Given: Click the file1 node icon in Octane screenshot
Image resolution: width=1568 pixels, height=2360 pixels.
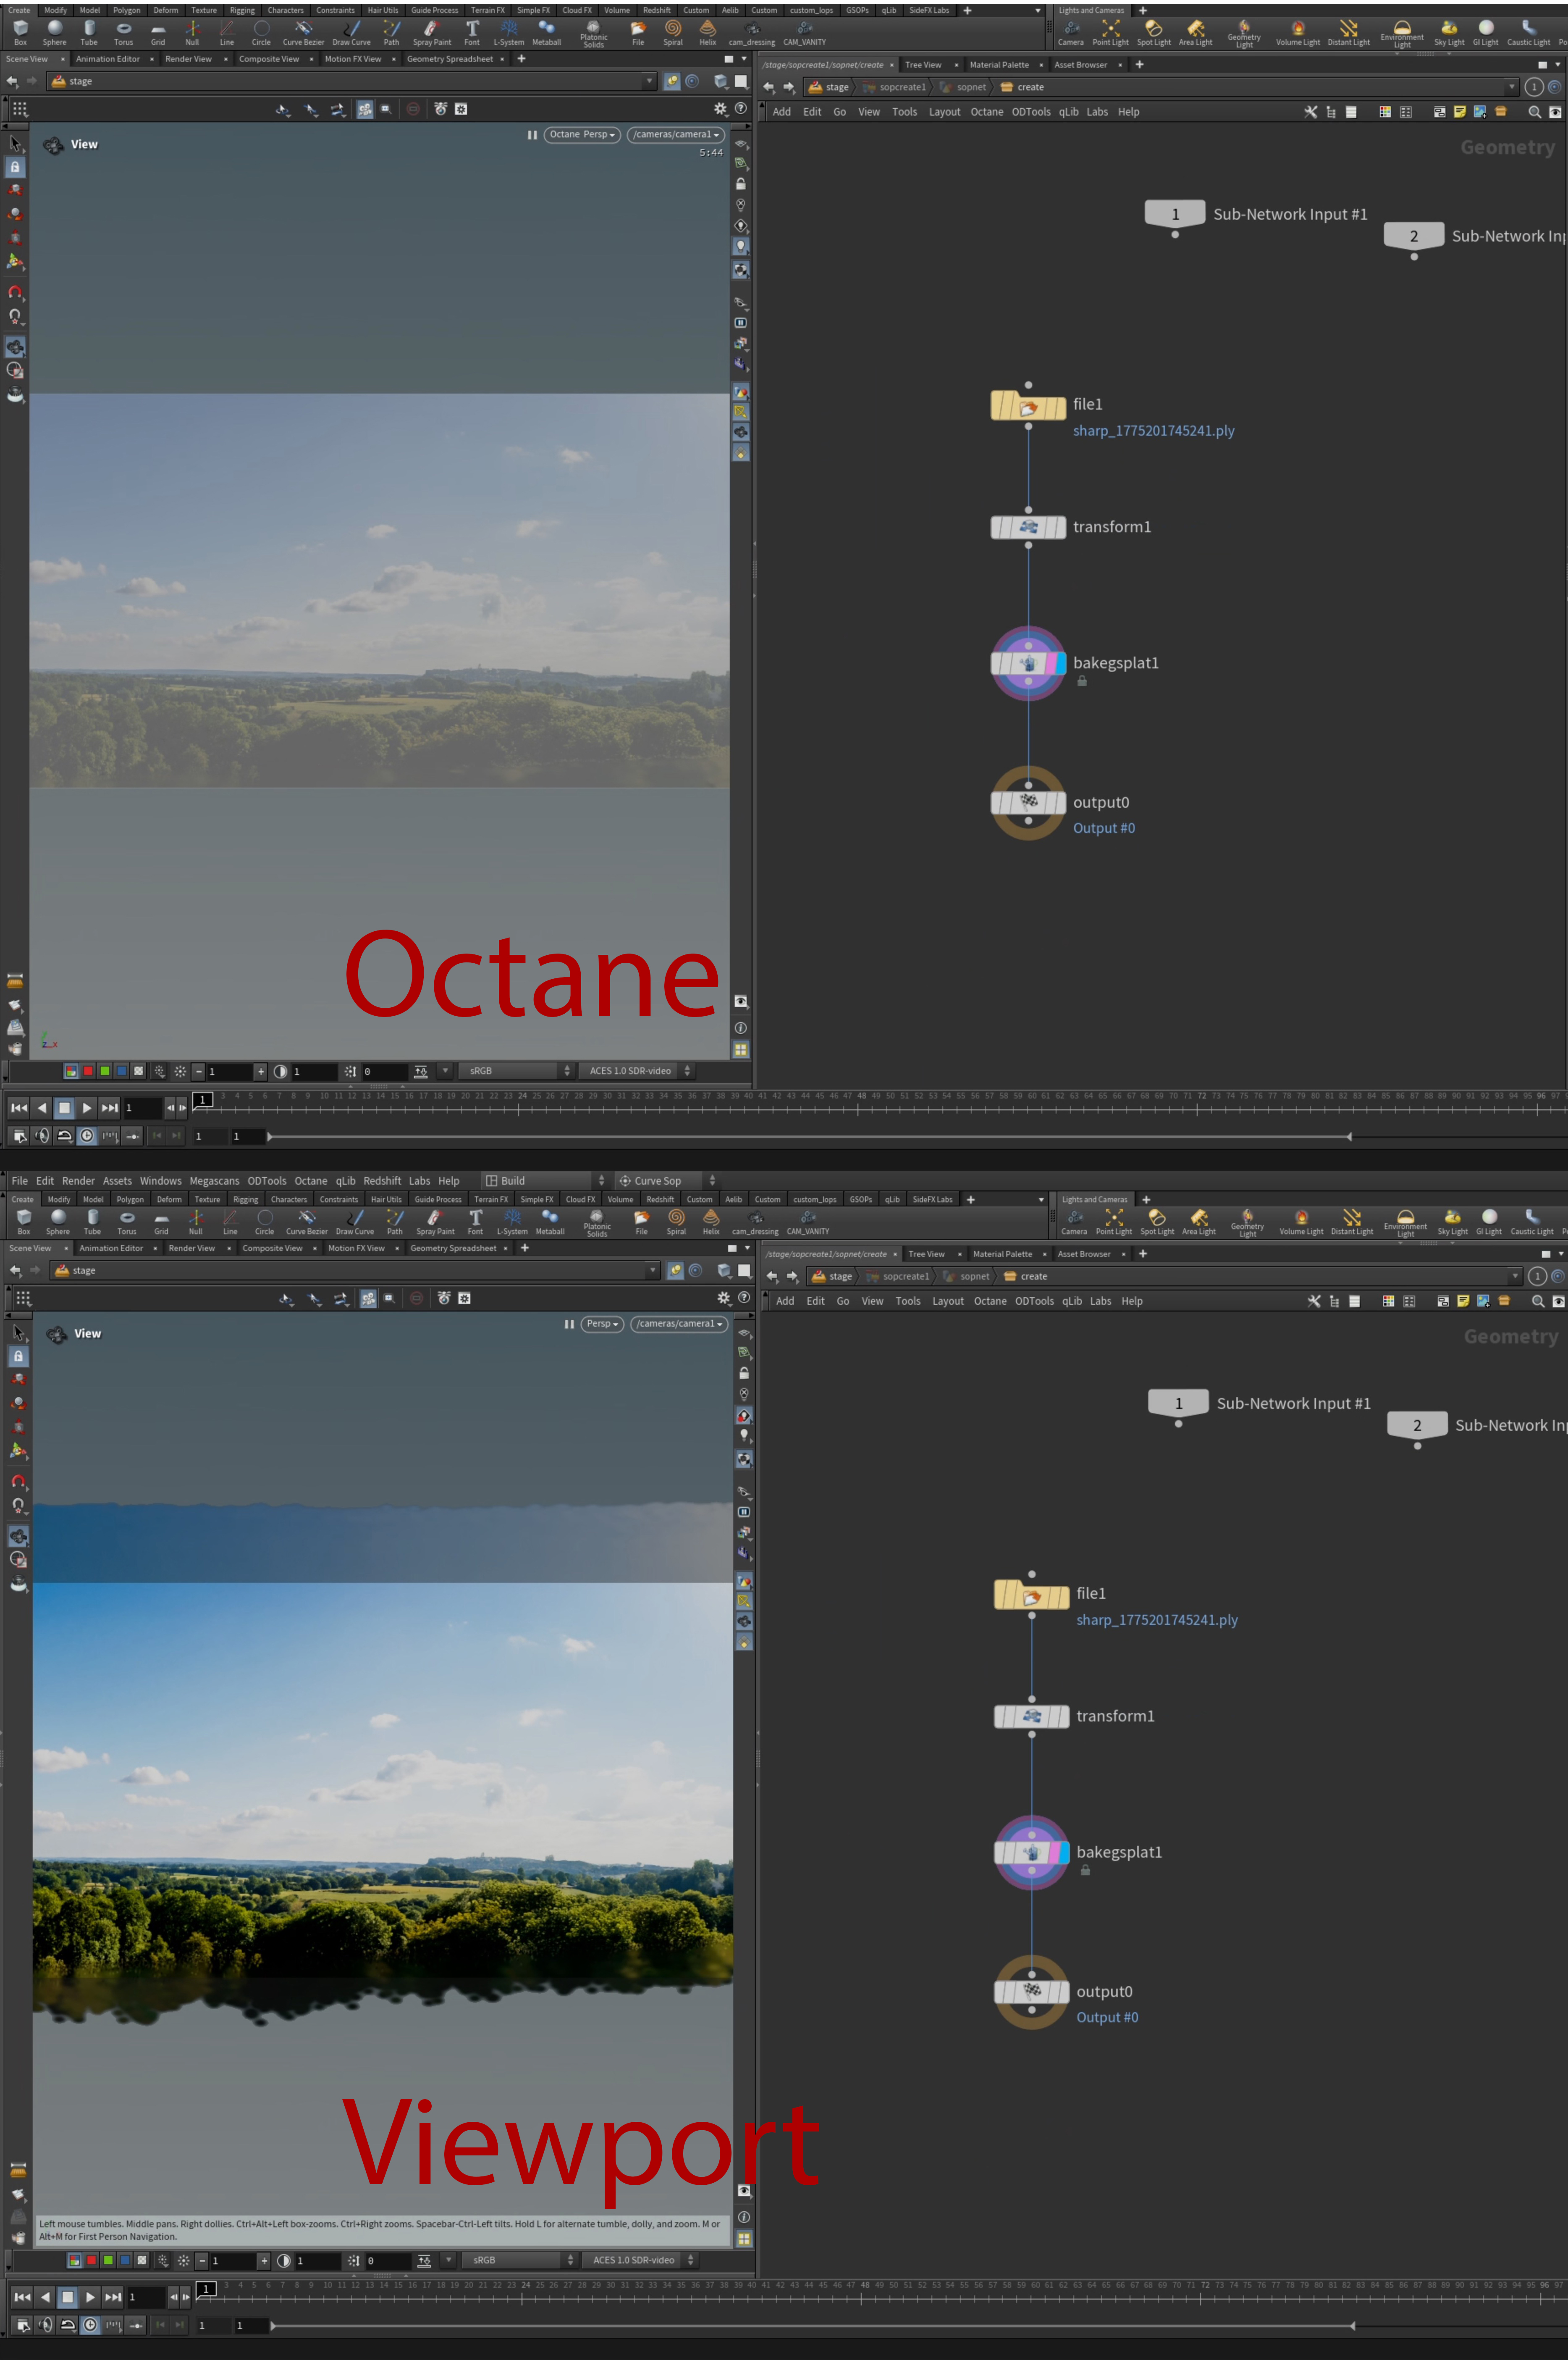Looking at the screenshot, I should coord(1028,406).
